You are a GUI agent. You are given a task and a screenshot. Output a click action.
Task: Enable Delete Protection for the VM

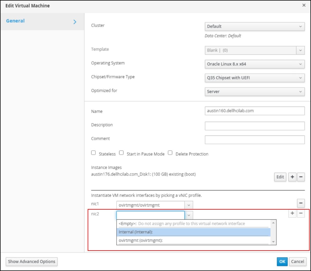click(170, 152)
